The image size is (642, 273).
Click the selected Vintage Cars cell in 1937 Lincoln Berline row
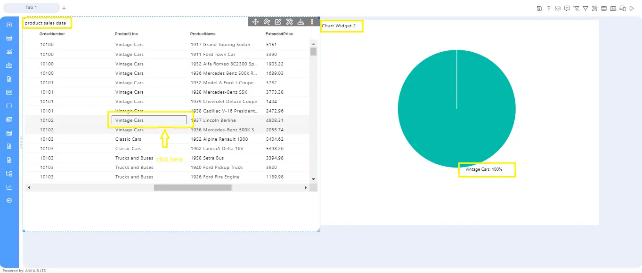pyautogui.click(x=149, y=120)
